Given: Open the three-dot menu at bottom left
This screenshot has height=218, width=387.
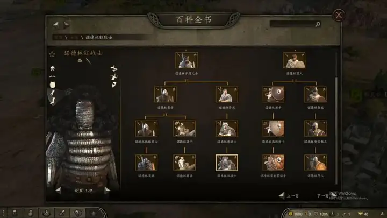Looking at the screenshot, I should click(x=3, y=213).
